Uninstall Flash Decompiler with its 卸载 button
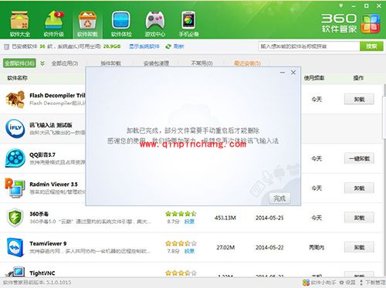 pyautogui.click(x=359, y=99)
